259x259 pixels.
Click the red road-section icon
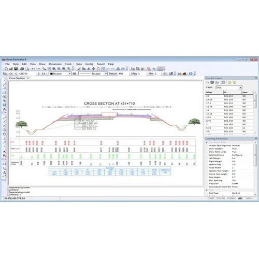[x=184, y=74]
